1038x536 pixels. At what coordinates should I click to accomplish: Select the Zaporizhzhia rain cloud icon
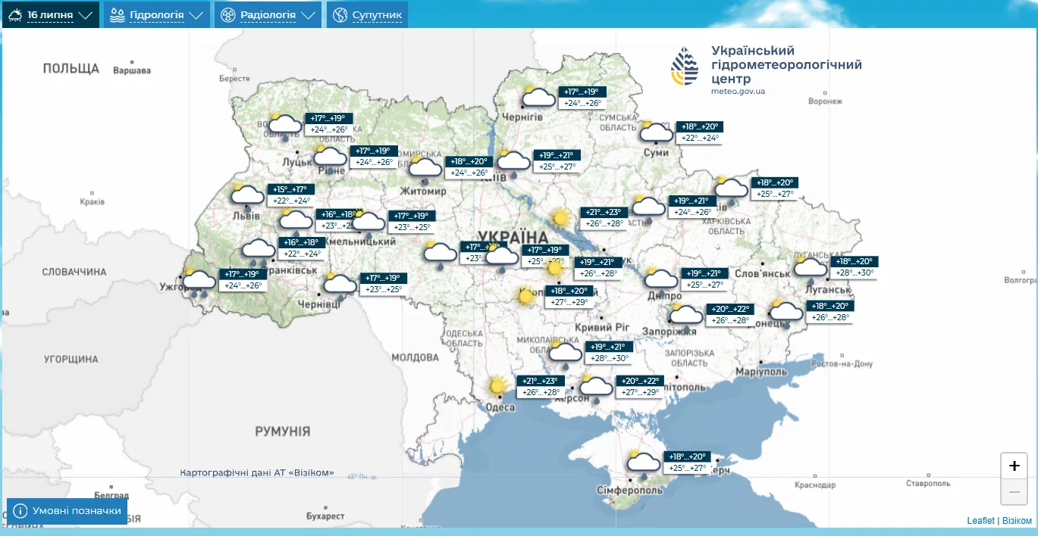tap(686, 316)
